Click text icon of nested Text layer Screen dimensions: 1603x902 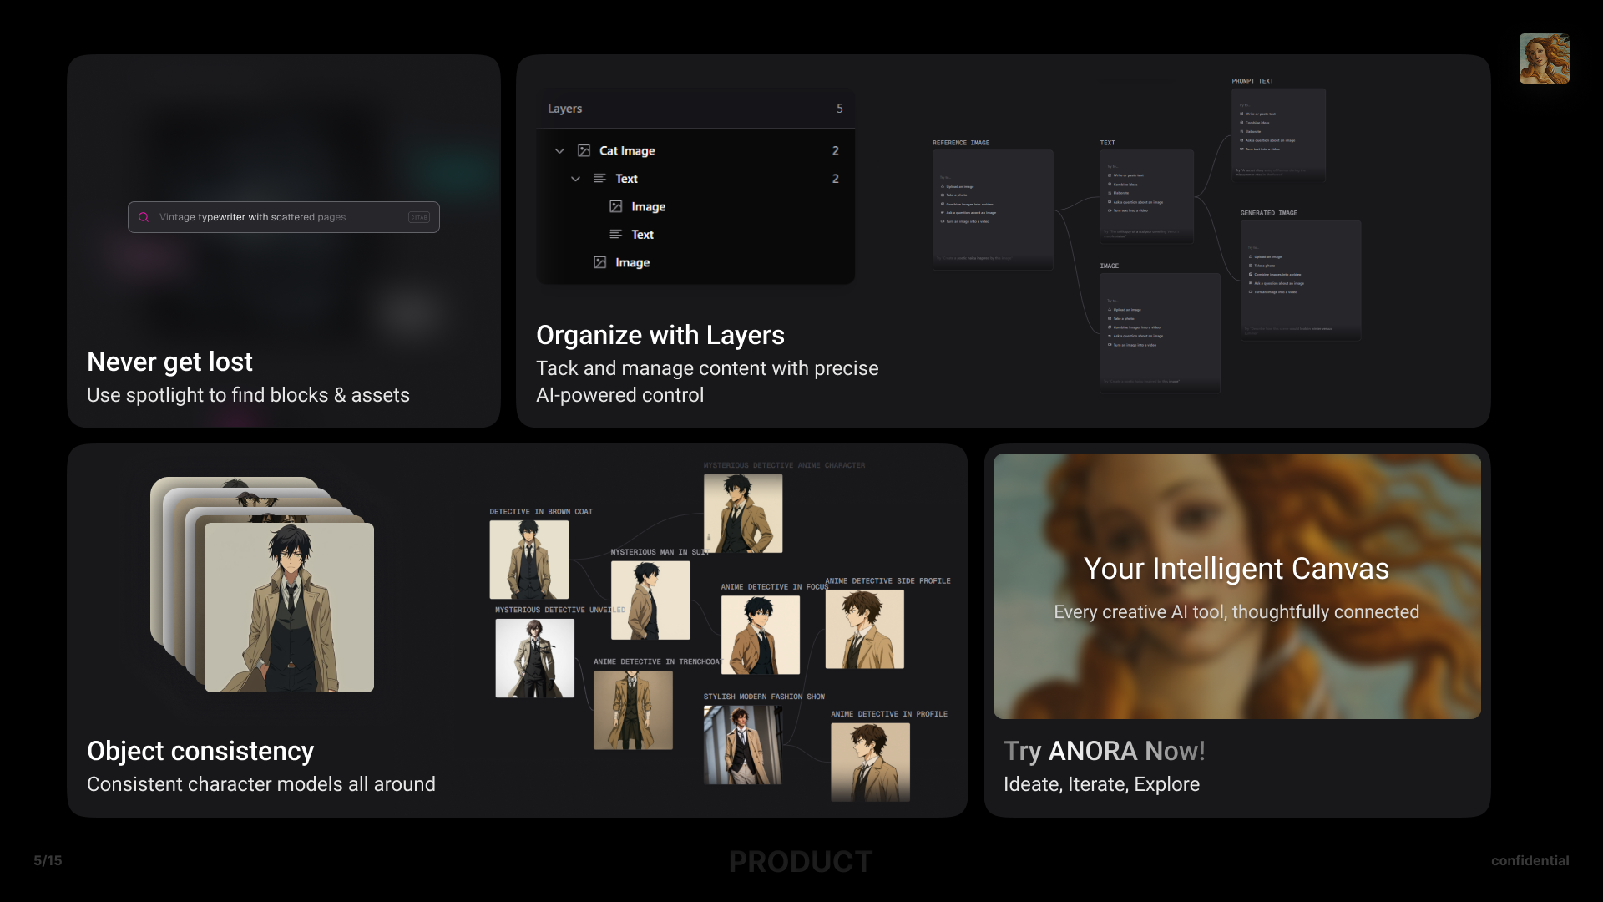pos(616,235)
